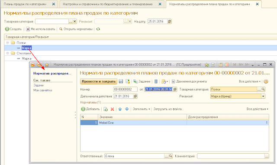Close the Нормативы распределения tab

(258, 4)
